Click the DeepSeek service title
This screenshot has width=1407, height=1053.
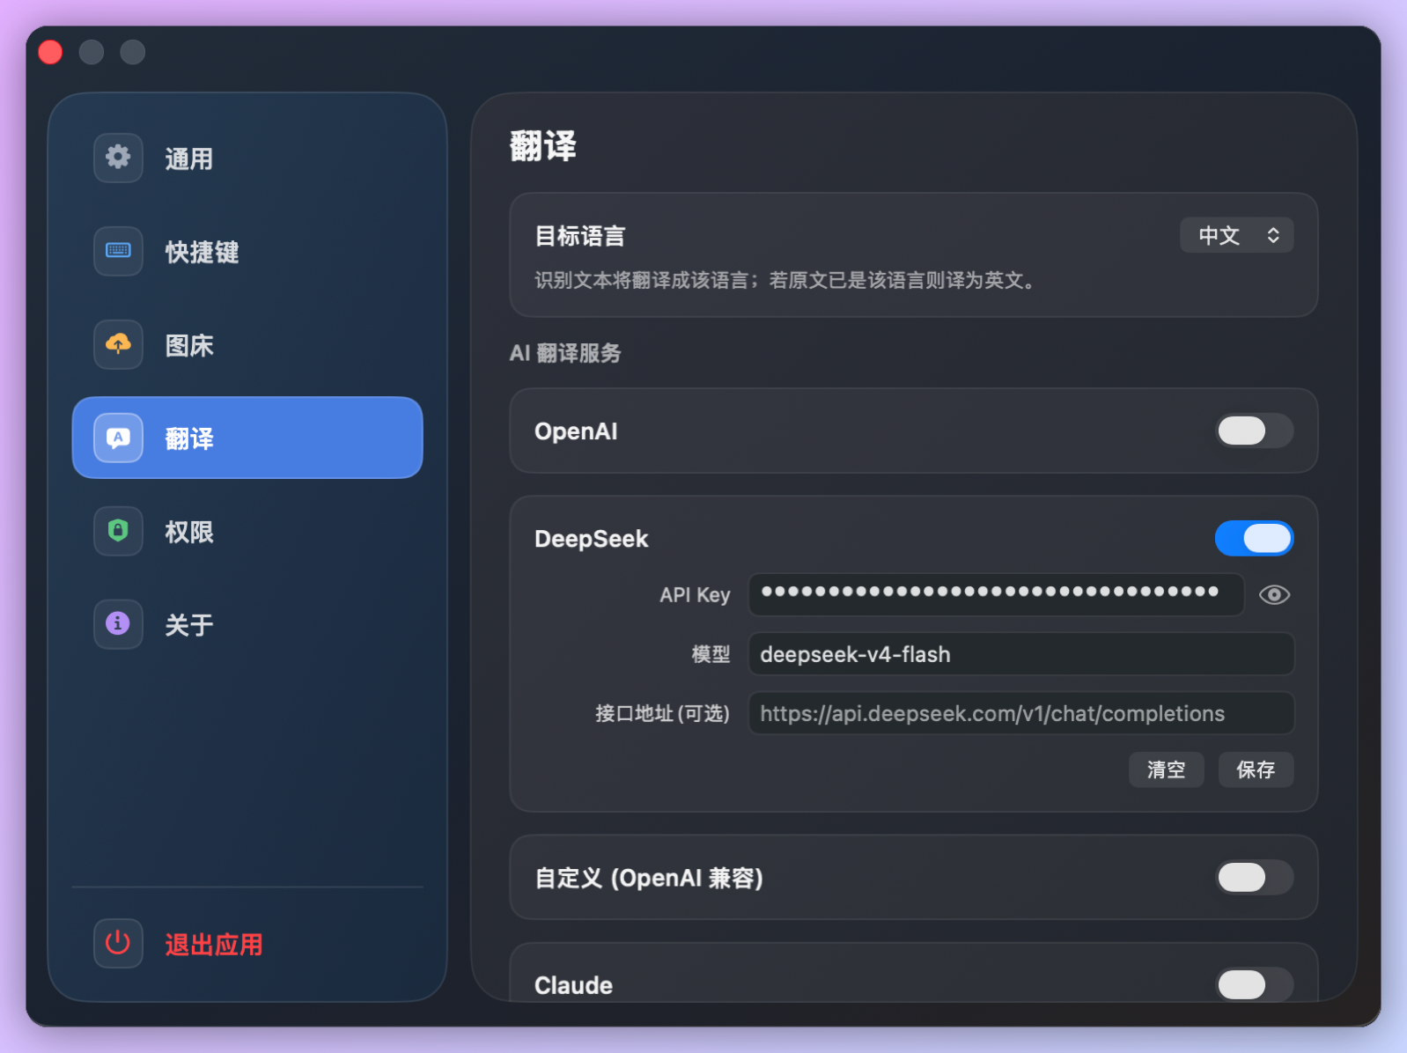(592, 539)
